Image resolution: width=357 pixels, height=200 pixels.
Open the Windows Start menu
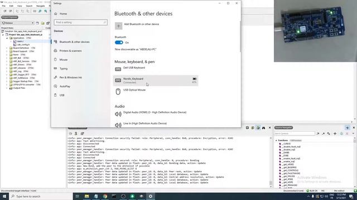coord(4,196)
